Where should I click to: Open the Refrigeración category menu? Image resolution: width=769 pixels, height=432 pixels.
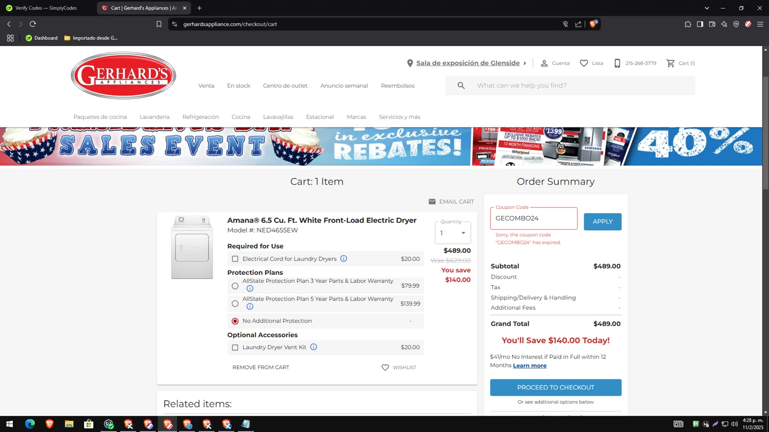coord(200,117)
